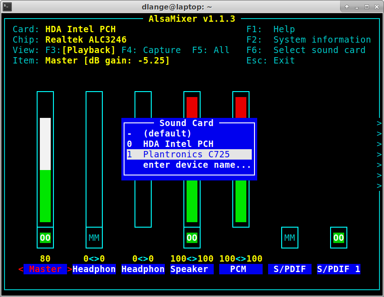Click the red left arrow beside Master
The height and width of the screenshot is (297, 384).
coord(21,269)
